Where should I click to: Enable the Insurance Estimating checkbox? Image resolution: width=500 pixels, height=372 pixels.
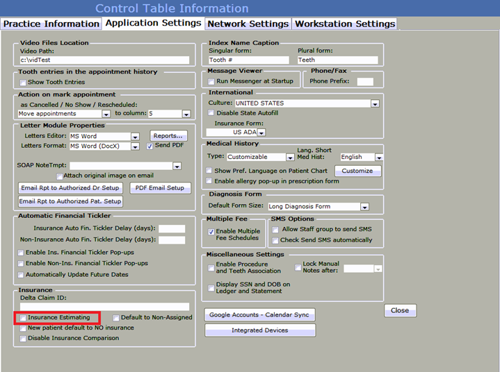[x=23, y=317]
